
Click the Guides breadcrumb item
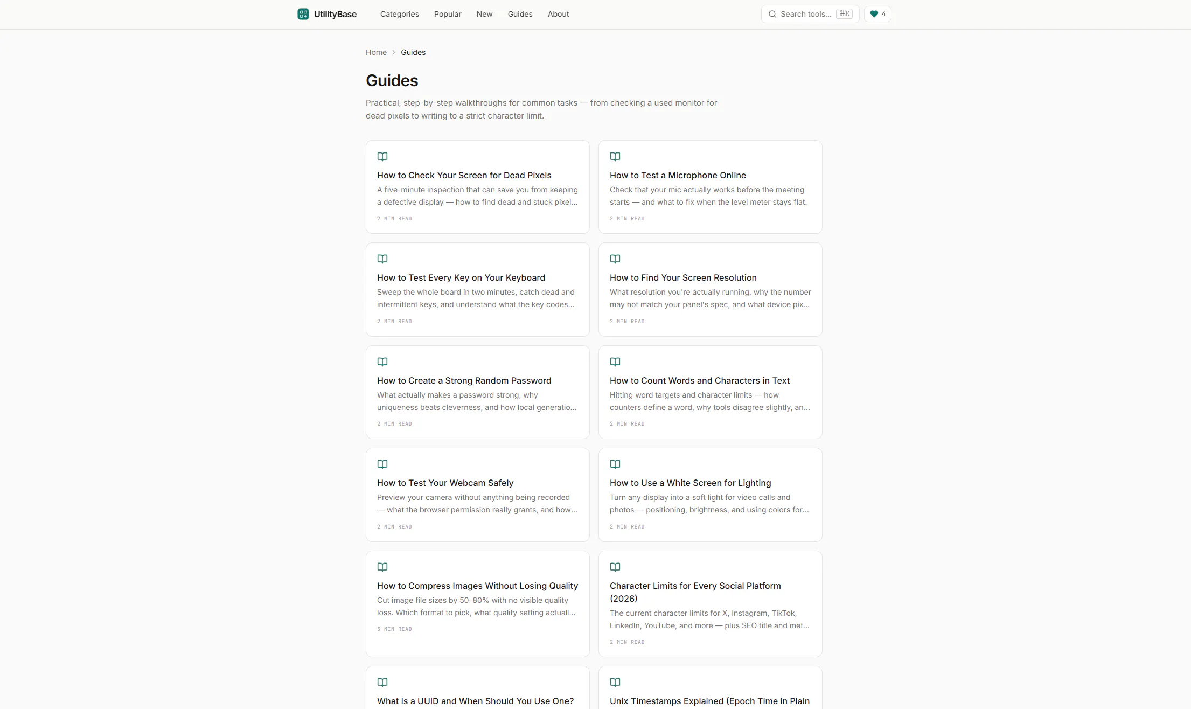(413, 52)
